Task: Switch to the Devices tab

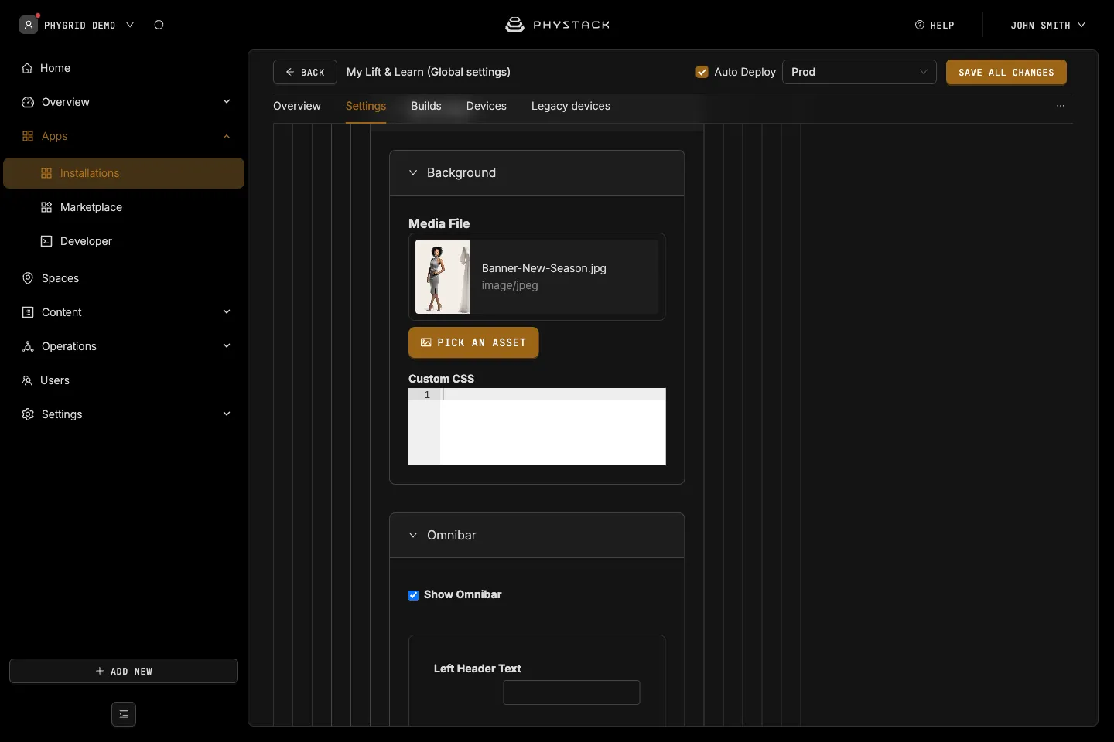Action: (x=487, y=106)
